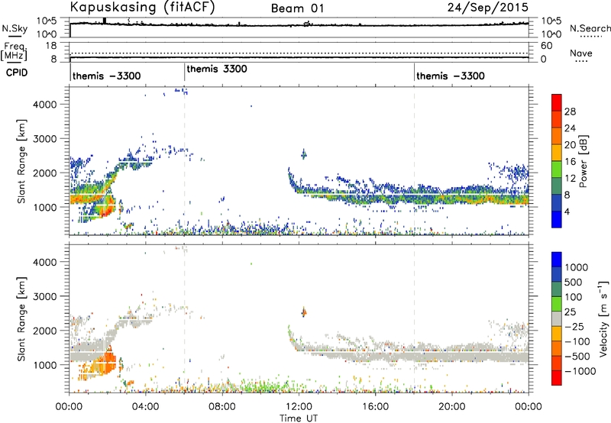Click the 'Power [dB]' colorbar title

583,161
